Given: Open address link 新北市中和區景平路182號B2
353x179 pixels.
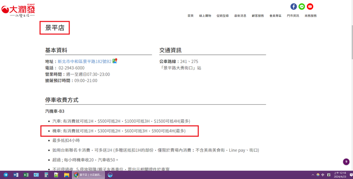Looking at the screenshot, I should (85, 61).
